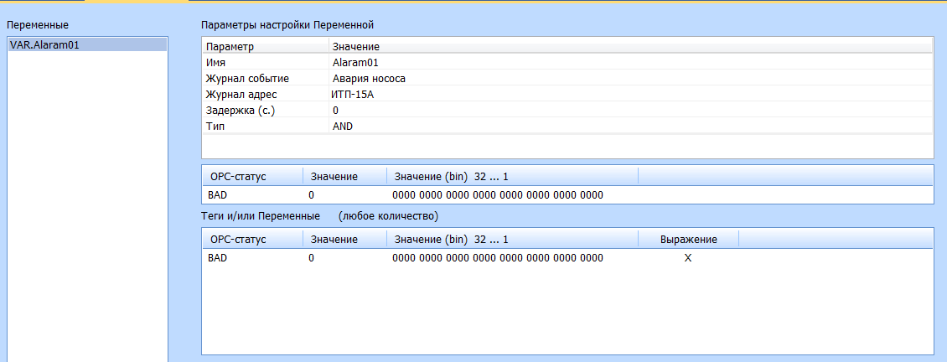Viewport: 947px width, 362px height.
Task: Click the ИТП-15А journal address value
Action: [353, 95]
